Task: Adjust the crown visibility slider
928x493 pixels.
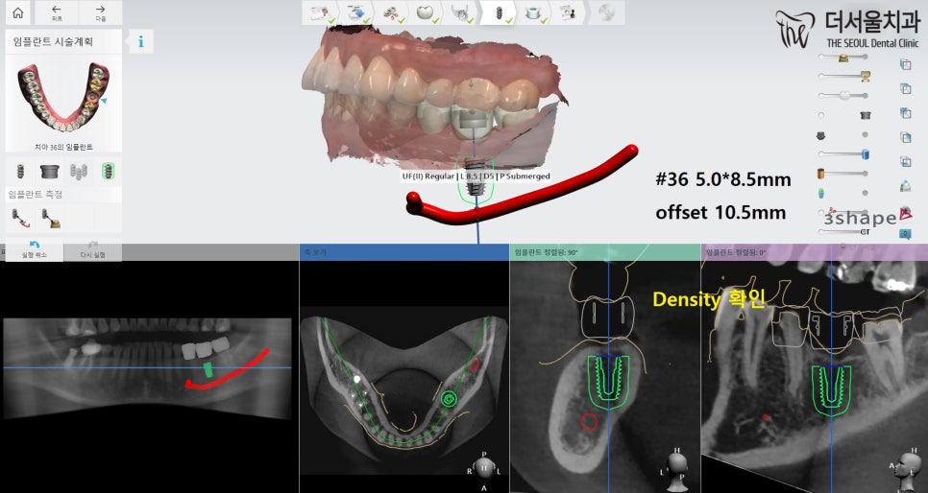Action: (x=843, y=95)
